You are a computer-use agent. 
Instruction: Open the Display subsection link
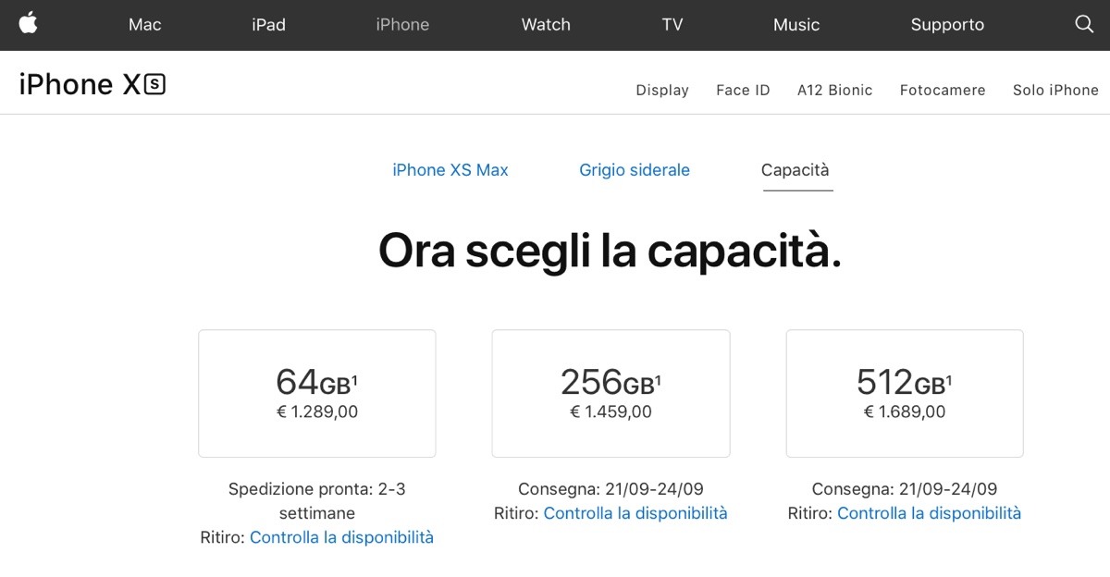point(662,90)
